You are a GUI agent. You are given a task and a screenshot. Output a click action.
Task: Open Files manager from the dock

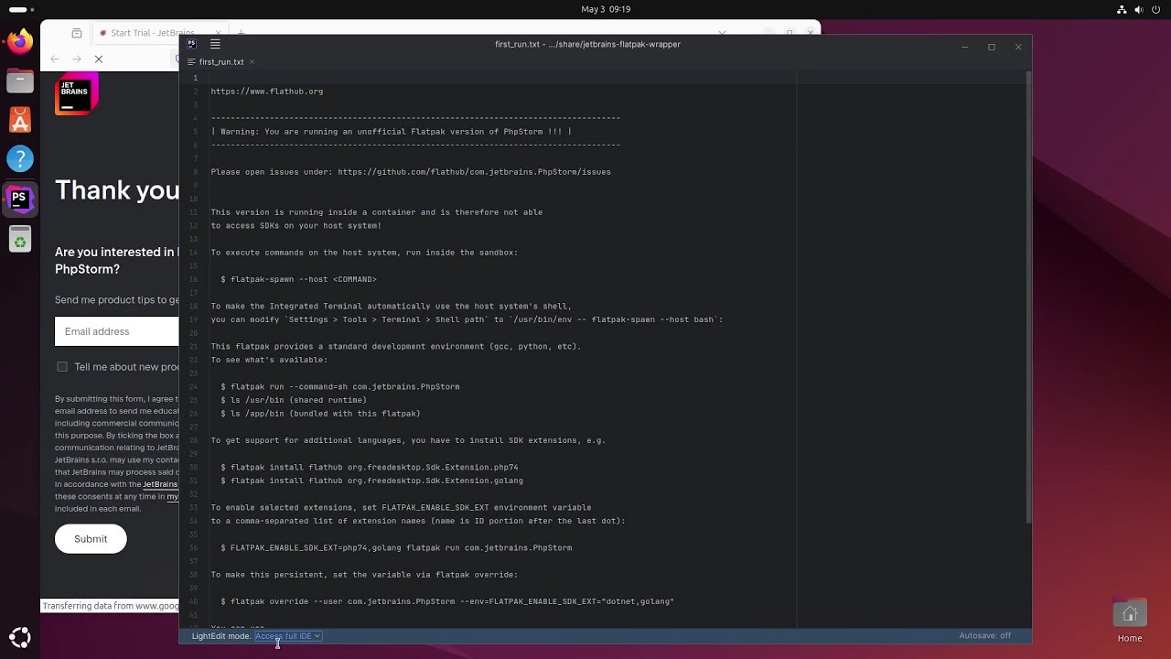click(x=19, y=81)
